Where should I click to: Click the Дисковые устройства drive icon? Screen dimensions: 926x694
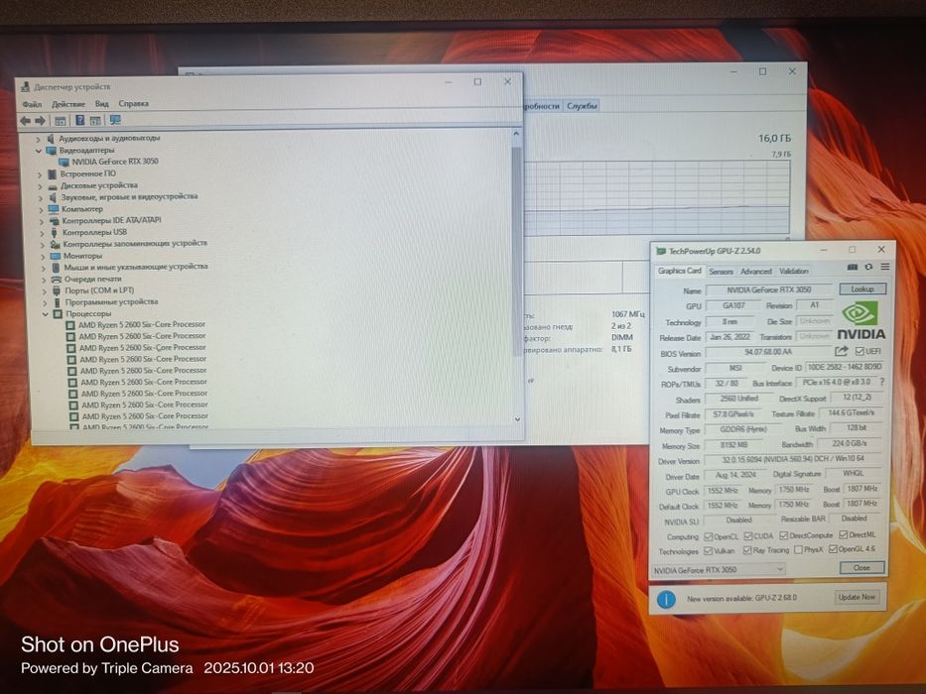53,186
